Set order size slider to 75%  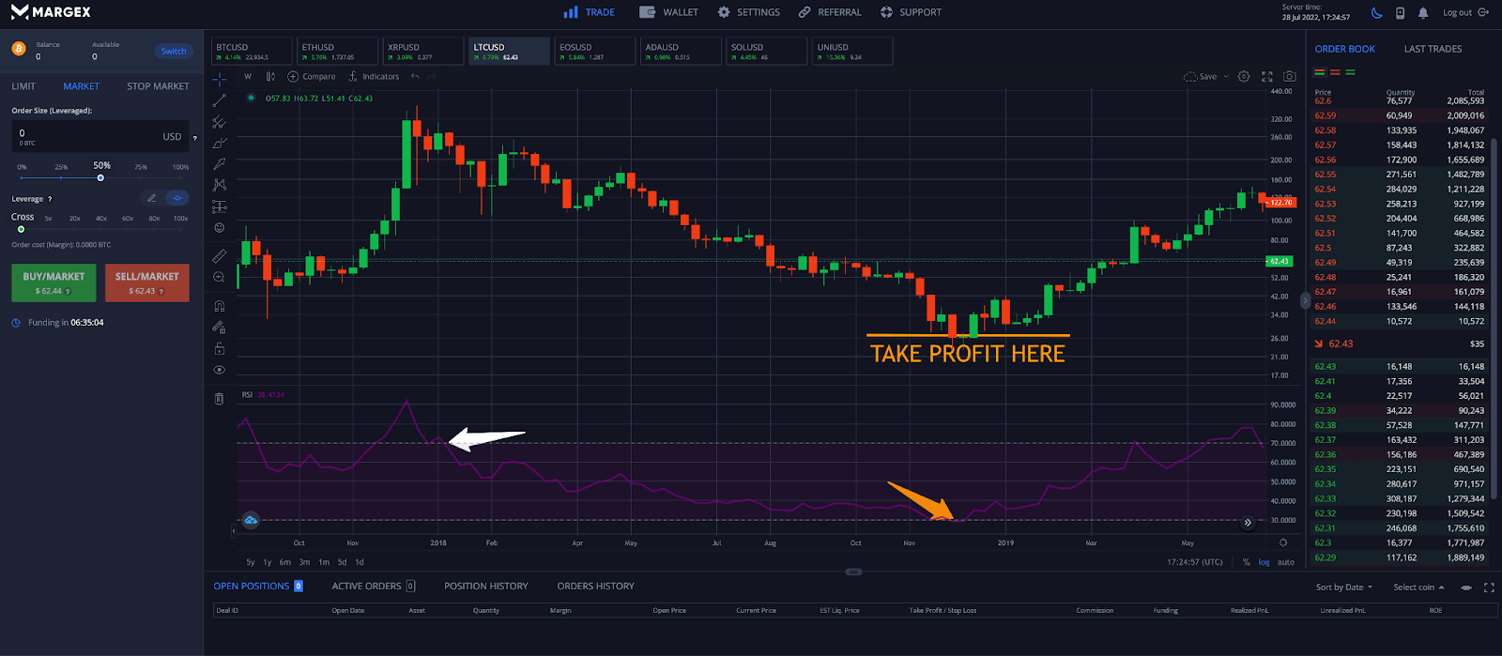coord(141,177)
